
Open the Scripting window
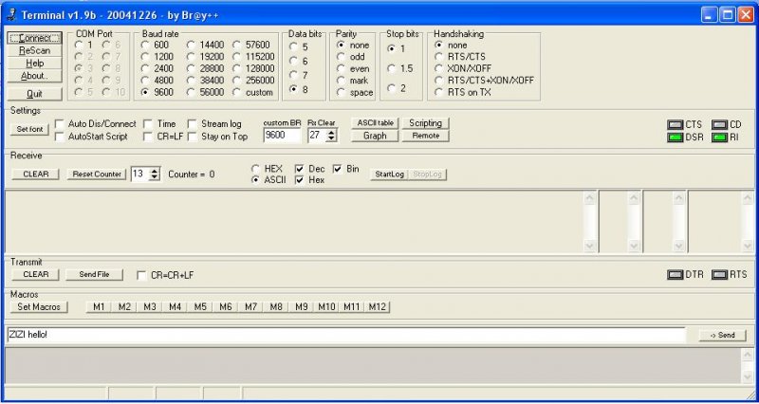pos(425,123)
